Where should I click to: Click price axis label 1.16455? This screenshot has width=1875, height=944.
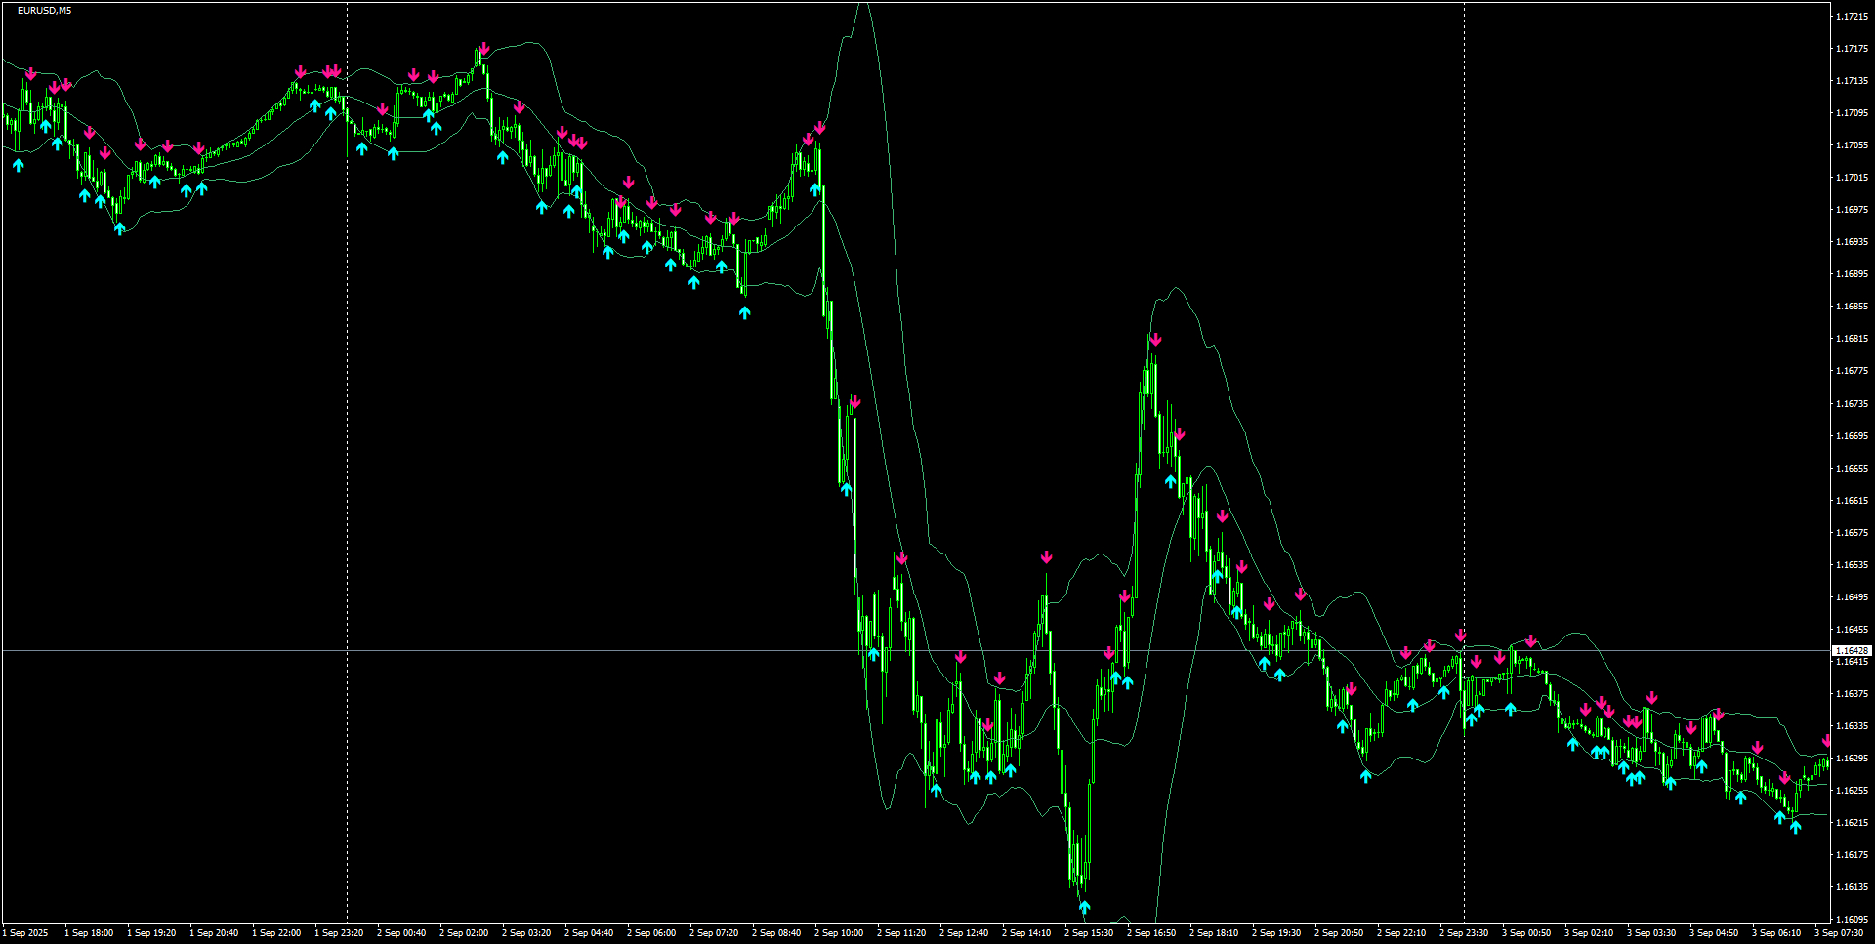[1852, 630]
